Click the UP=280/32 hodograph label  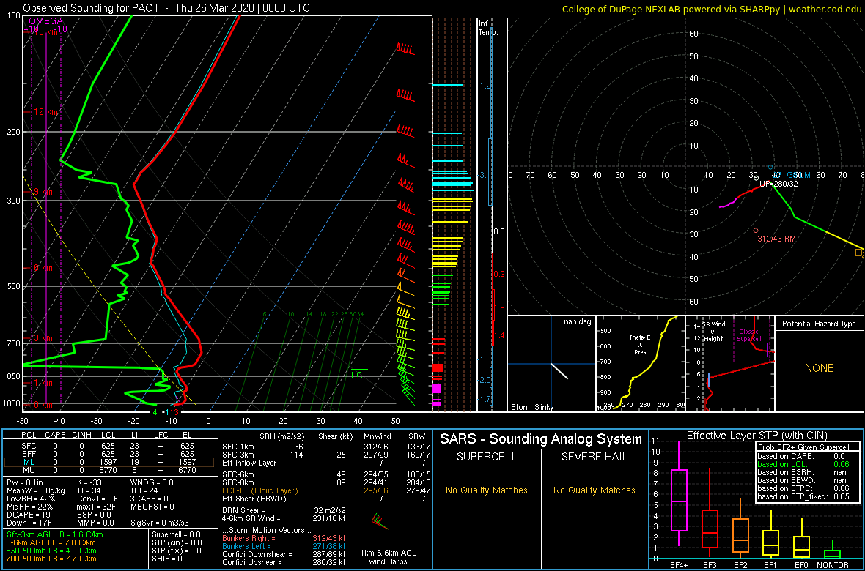coord(778,184)
